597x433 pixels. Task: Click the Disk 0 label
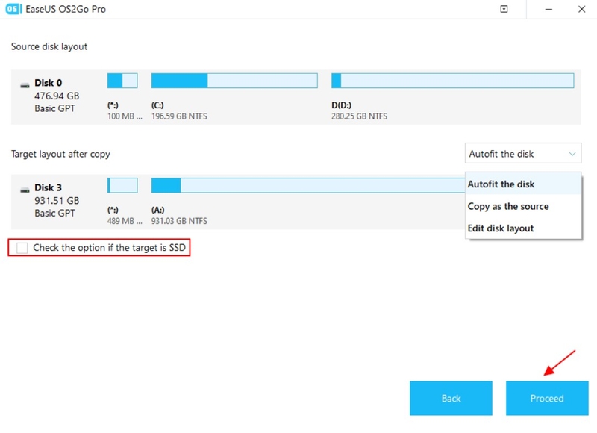pyautogui.click(x=48, y=83)
